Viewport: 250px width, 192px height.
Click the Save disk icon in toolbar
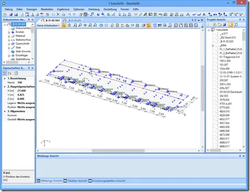(x=16, y=15)
